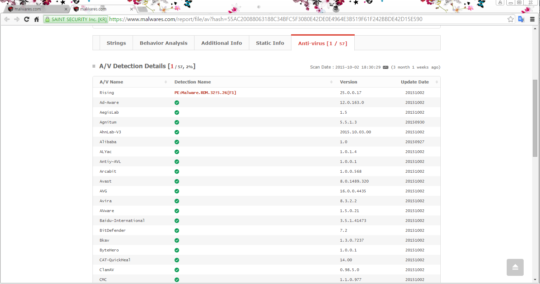Screen dimensions: 540x284
Task: Click ByteHero clean check icon
Action: click(177, 250)
